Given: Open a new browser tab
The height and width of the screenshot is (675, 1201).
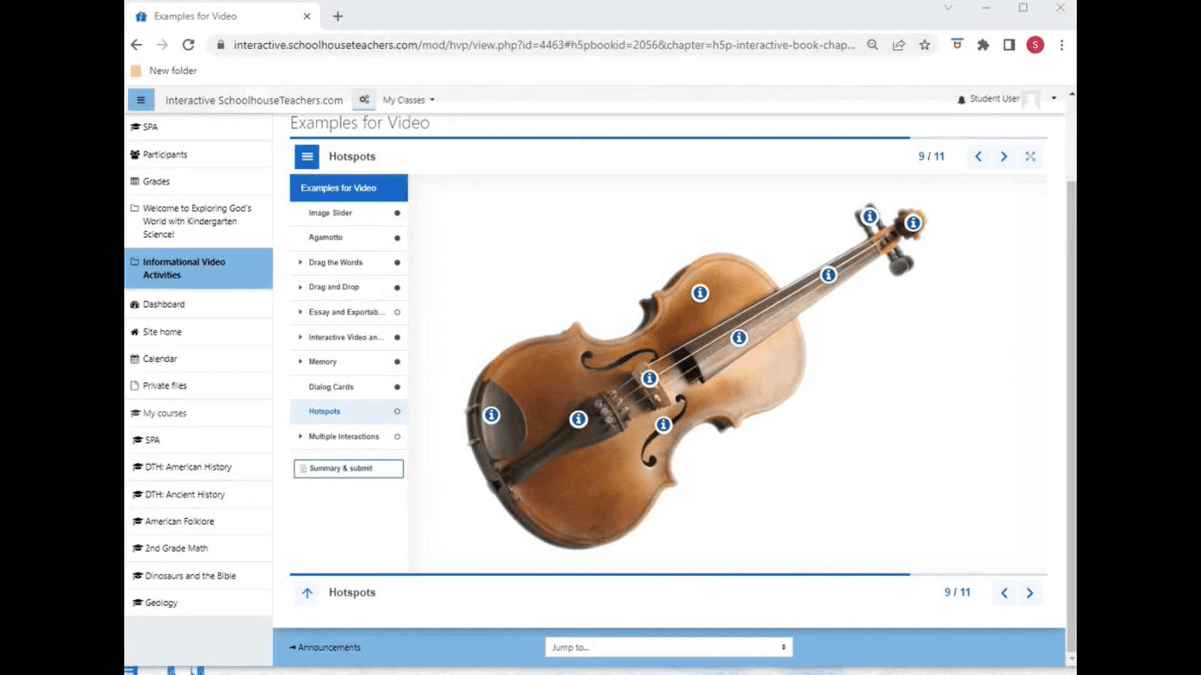Looking at the screenshot, I should pos(338,16).
